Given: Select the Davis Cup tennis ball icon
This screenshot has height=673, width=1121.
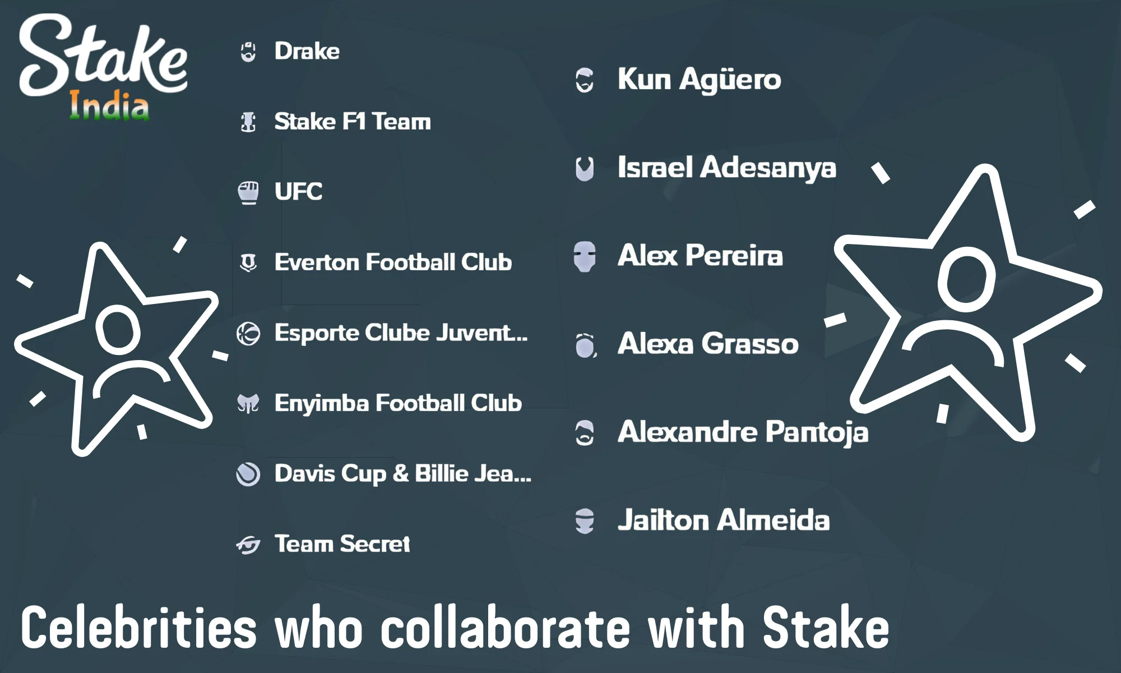Looking at the screenshot, I should (x=247, y=474).
